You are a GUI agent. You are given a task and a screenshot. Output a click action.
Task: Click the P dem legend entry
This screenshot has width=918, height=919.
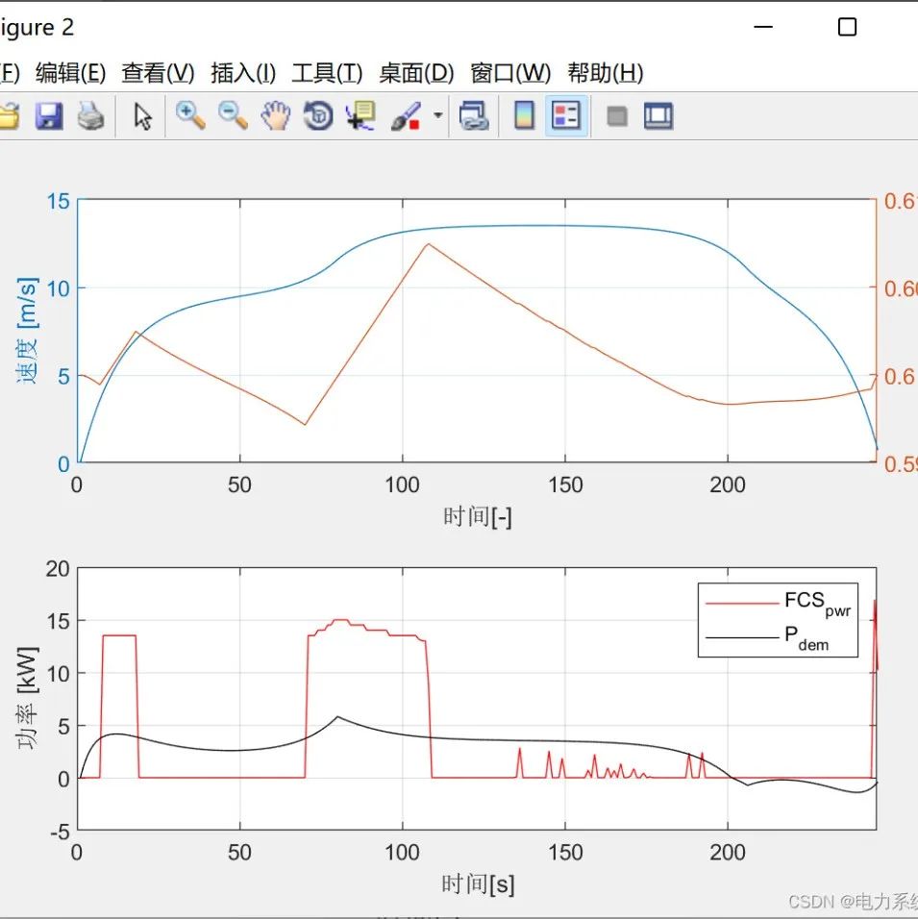767,637
